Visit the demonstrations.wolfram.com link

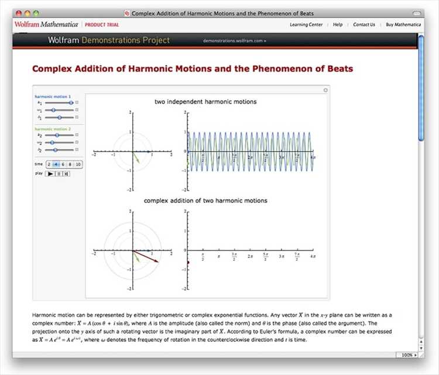(234, 40)
